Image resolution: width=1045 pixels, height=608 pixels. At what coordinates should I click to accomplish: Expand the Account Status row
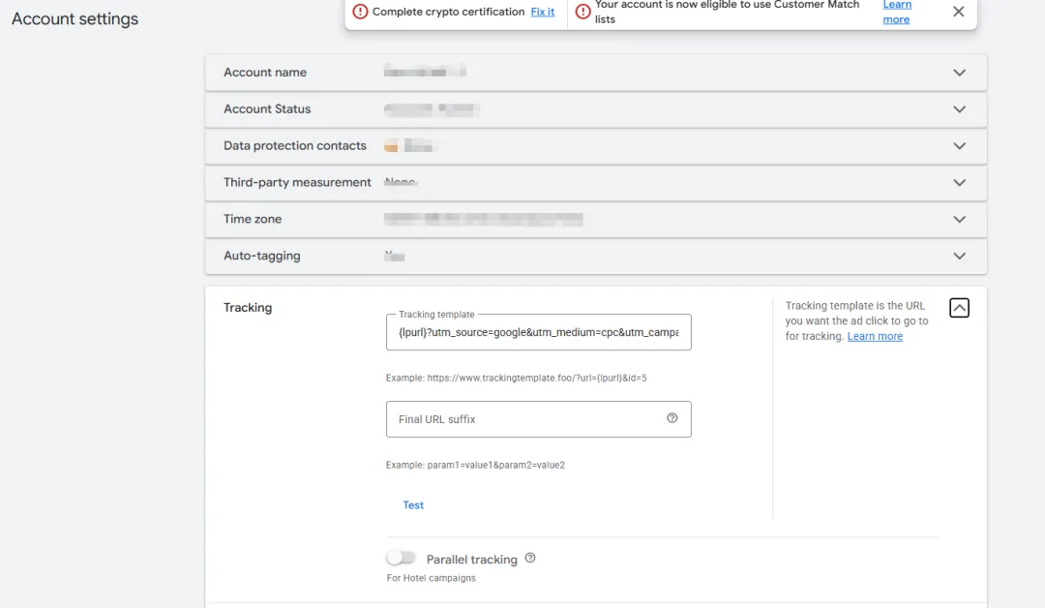click(959, 109)
